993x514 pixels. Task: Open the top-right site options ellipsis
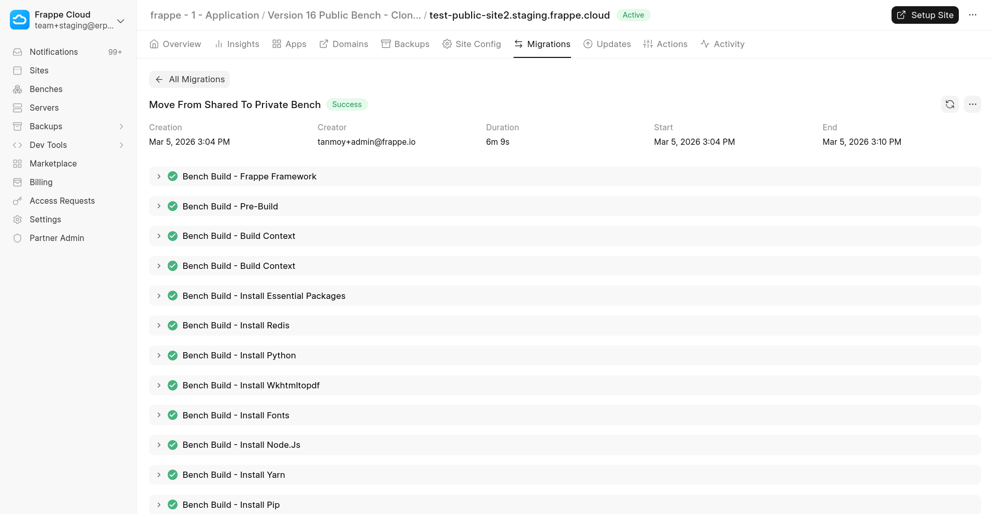972,15
